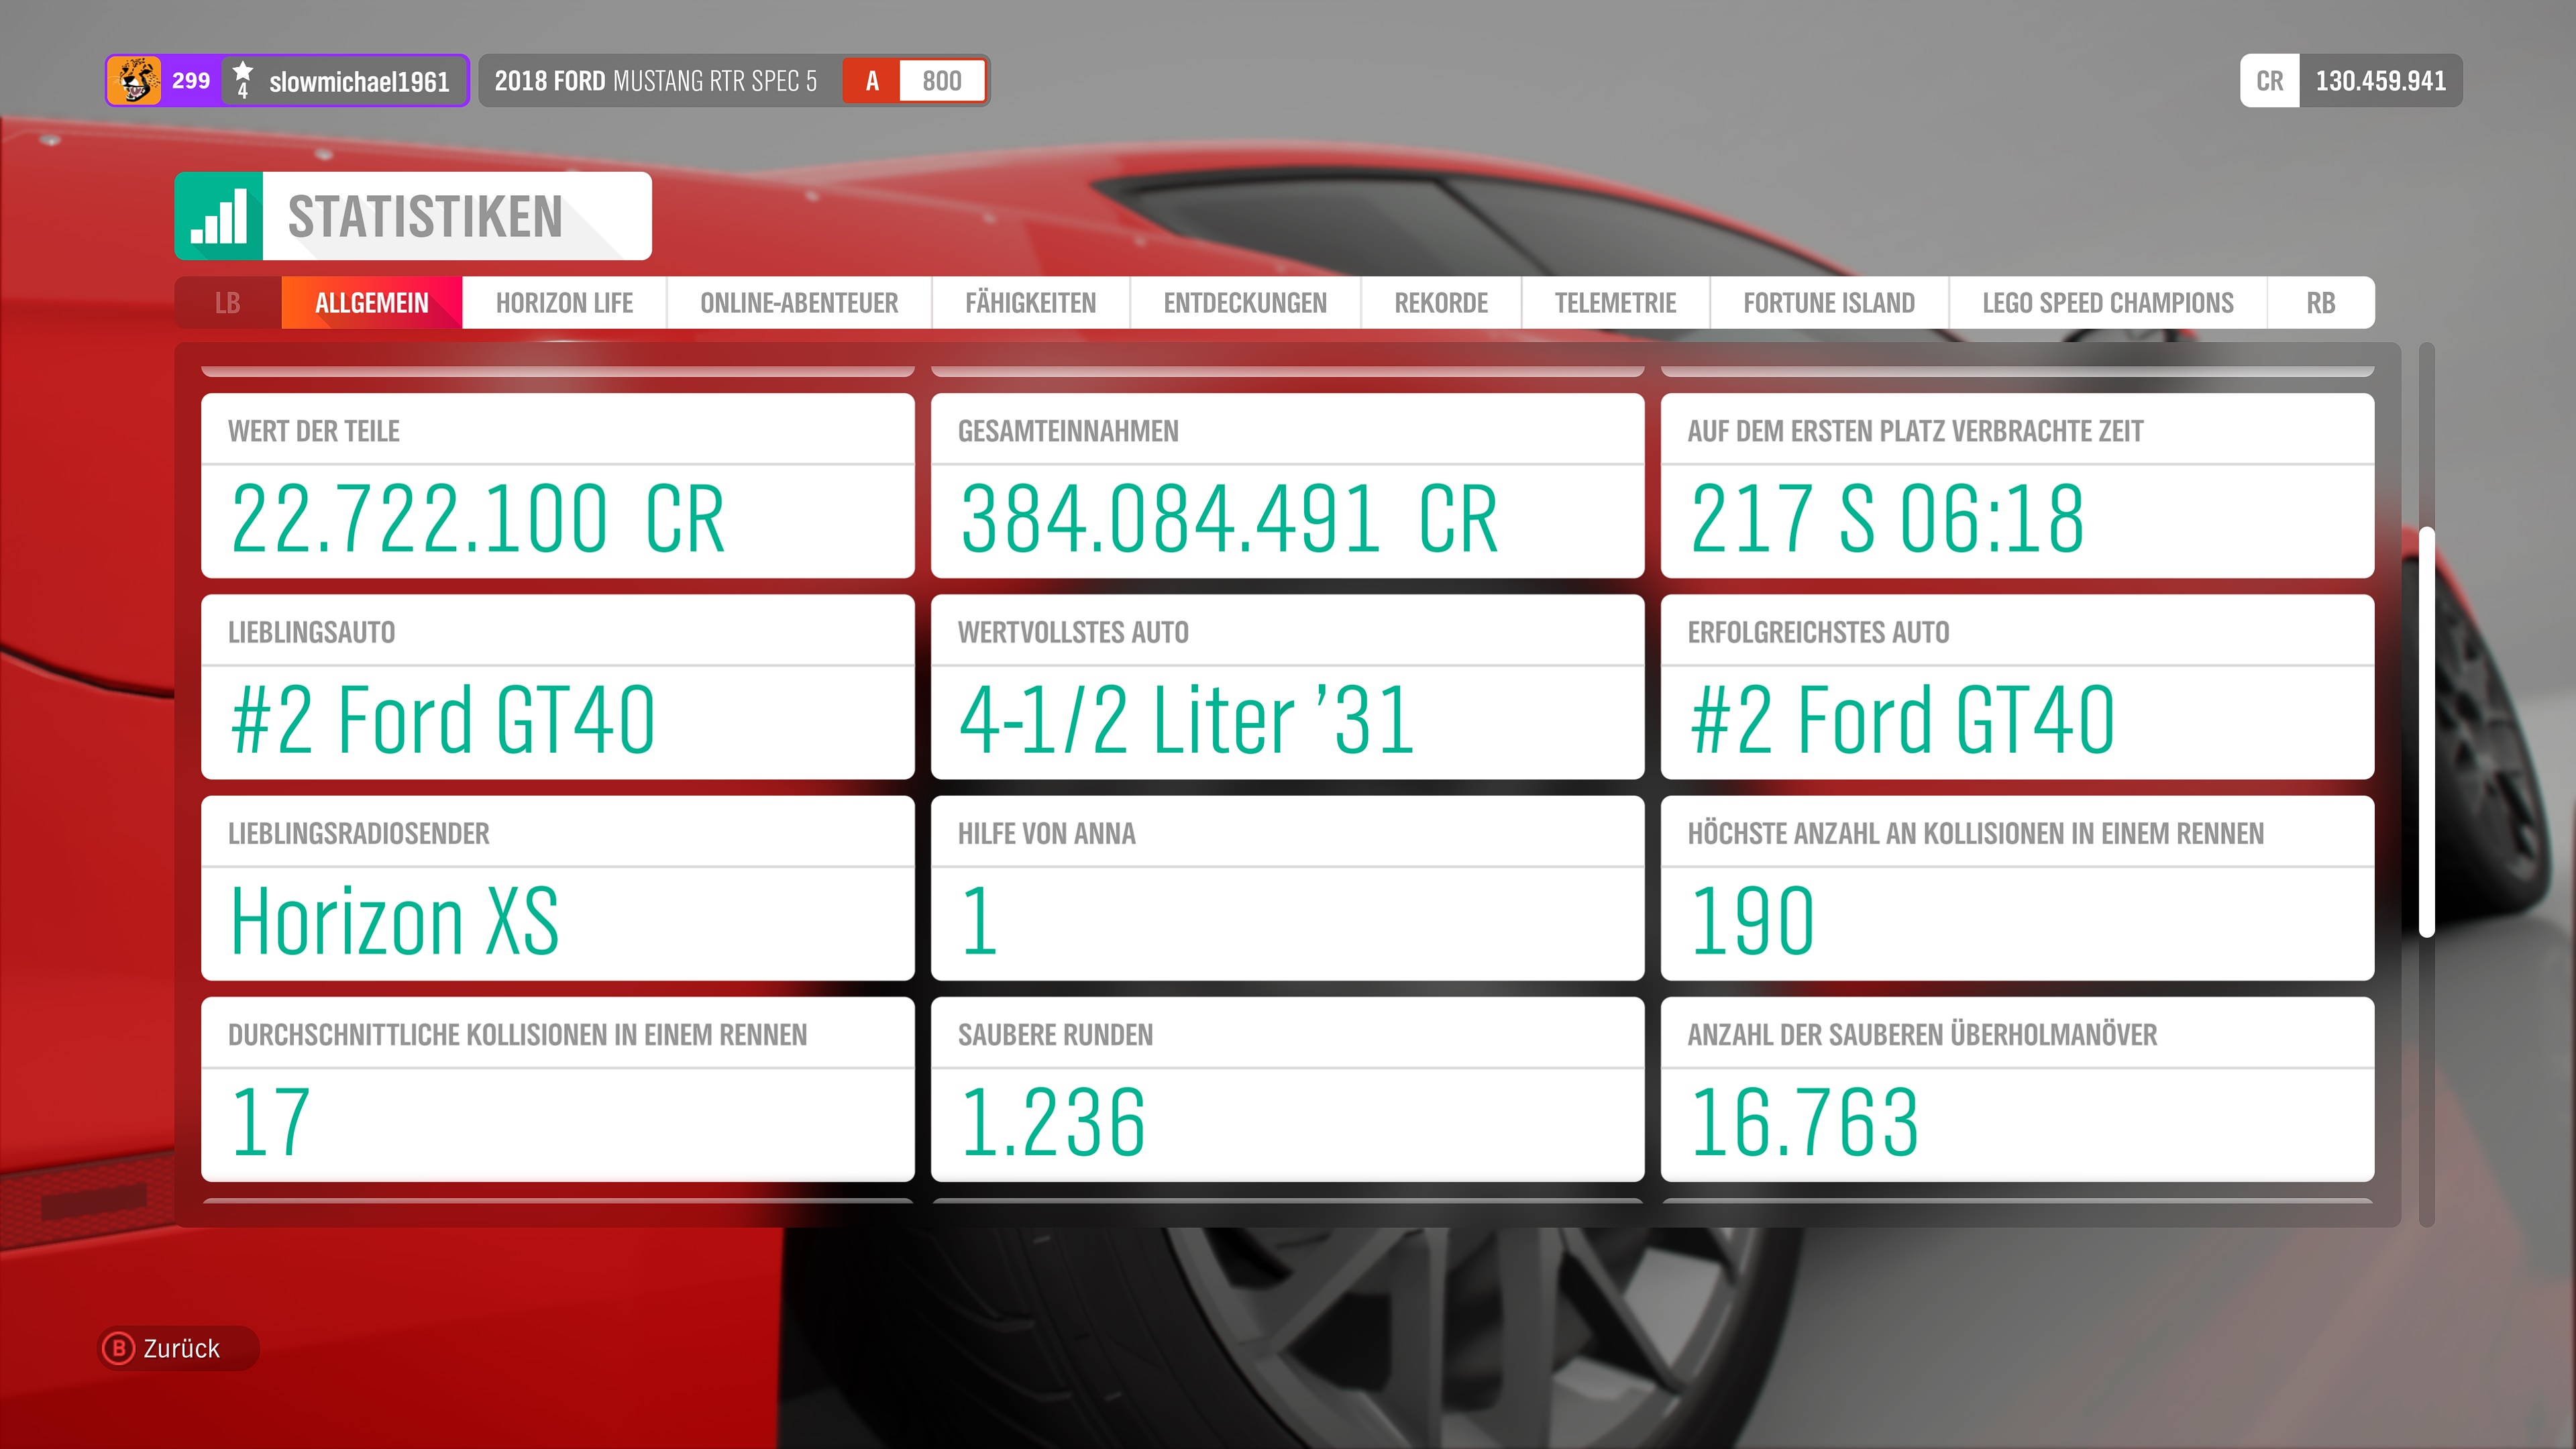Screen dimensions: 2576x1449
Task: Select the Fähigkeiten tab
Action: 1030,303
